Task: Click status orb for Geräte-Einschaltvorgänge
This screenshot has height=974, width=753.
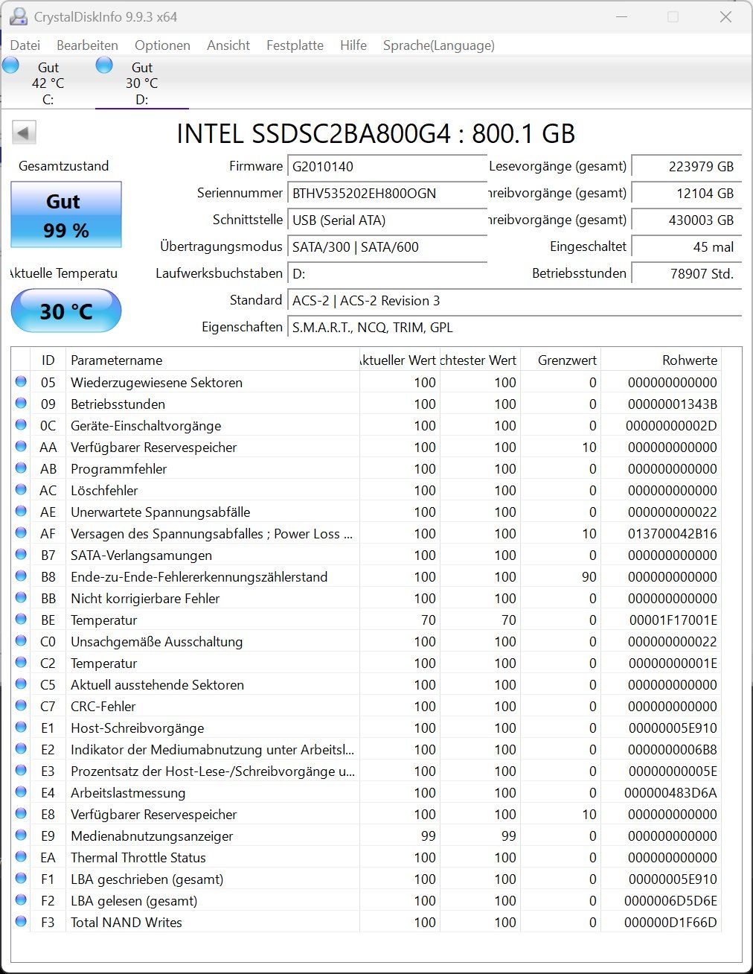Action: 21,425
